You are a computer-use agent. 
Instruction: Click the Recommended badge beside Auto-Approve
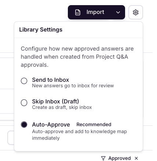pyautogui.click(x=94, y=124)
